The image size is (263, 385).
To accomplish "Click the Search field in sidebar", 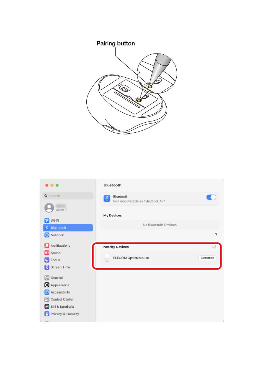I will pos(68,196).
